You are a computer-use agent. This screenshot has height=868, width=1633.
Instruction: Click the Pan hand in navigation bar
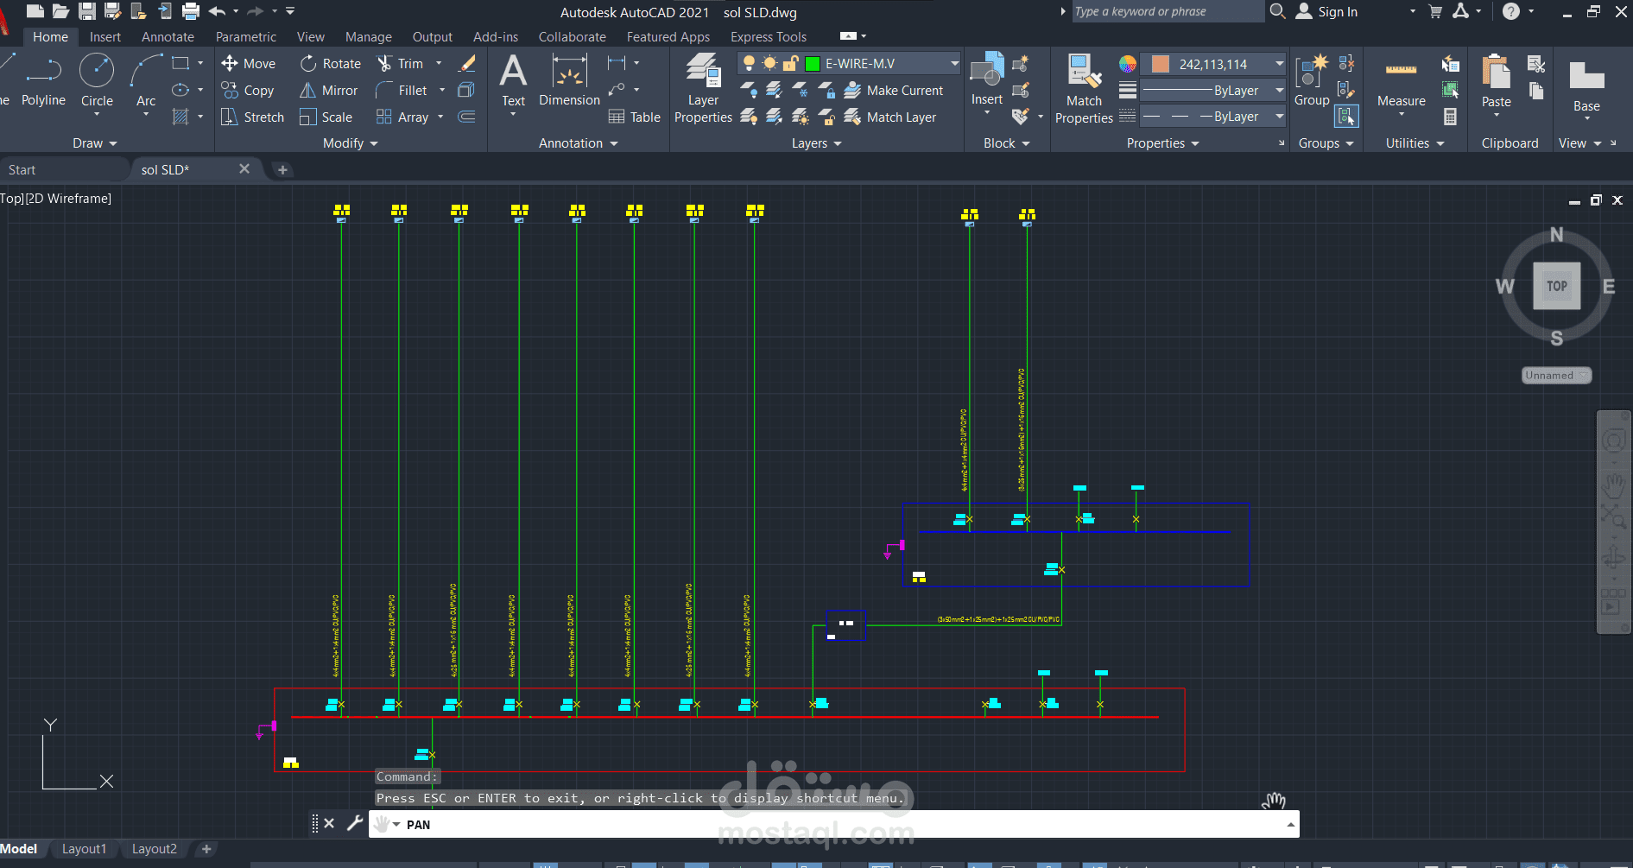pos(1613,485)
